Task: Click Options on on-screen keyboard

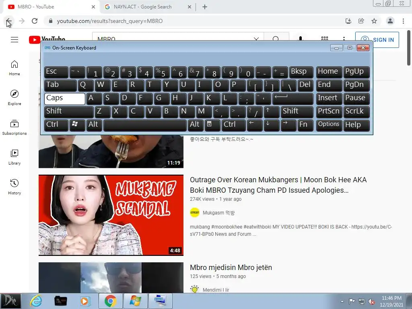Action: coord(329,125)
